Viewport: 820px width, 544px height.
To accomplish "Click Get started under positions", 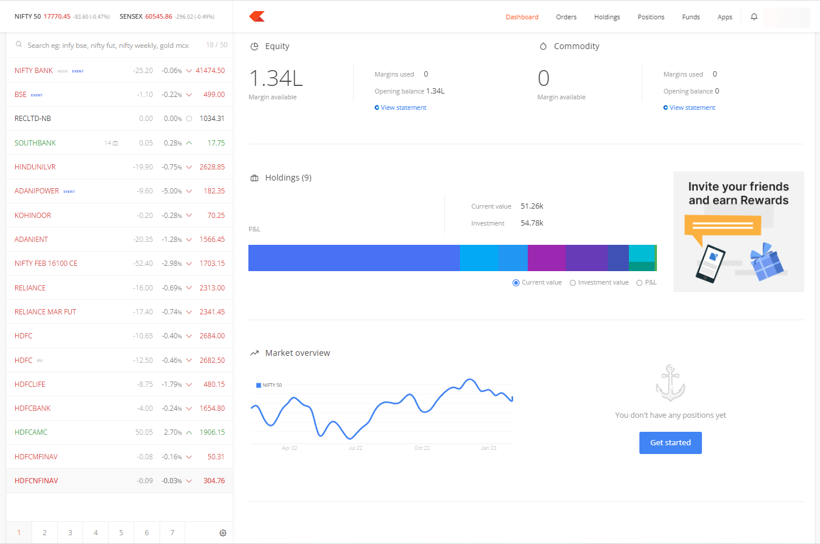I will 670,442.
